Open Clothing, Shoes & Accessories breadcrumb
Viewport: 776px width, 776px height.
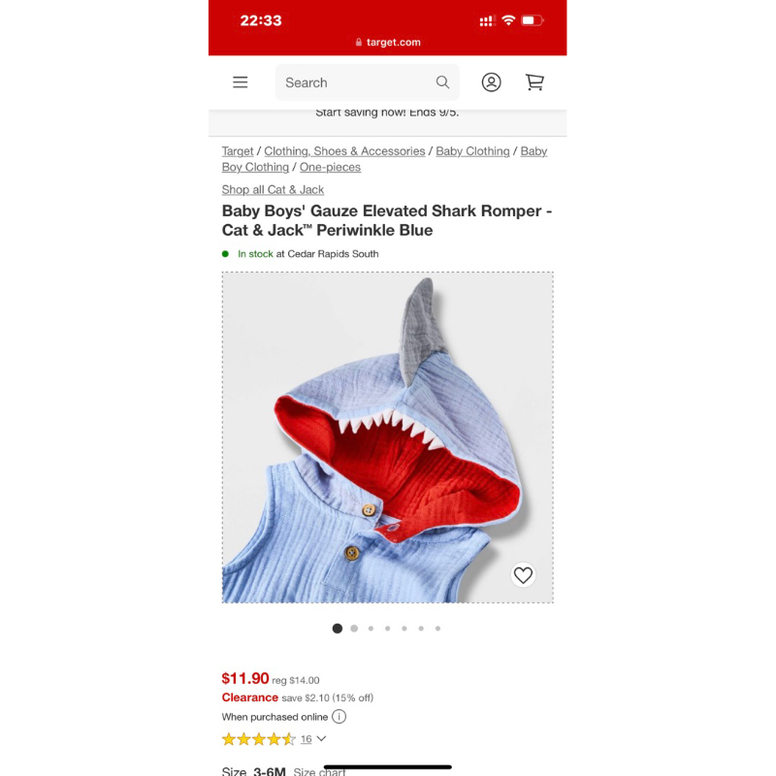click(344, 151)
